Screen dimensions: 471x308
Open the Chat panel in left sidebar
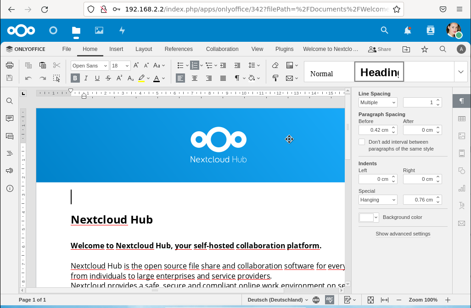[10, 136]
